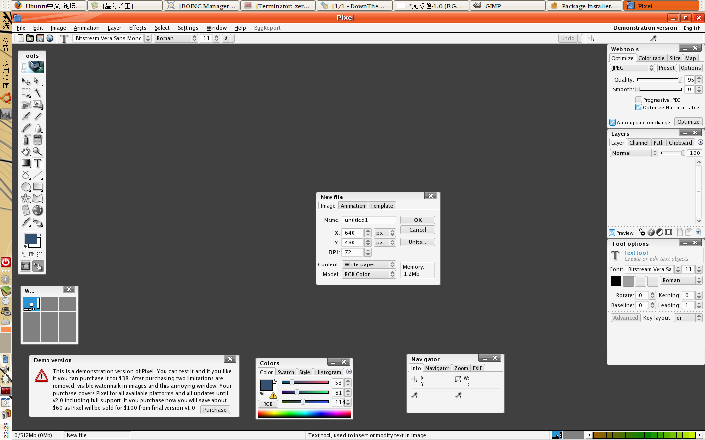
Task: Switch to Package Installer in taskbar
Action: click(x=585, y=6)
